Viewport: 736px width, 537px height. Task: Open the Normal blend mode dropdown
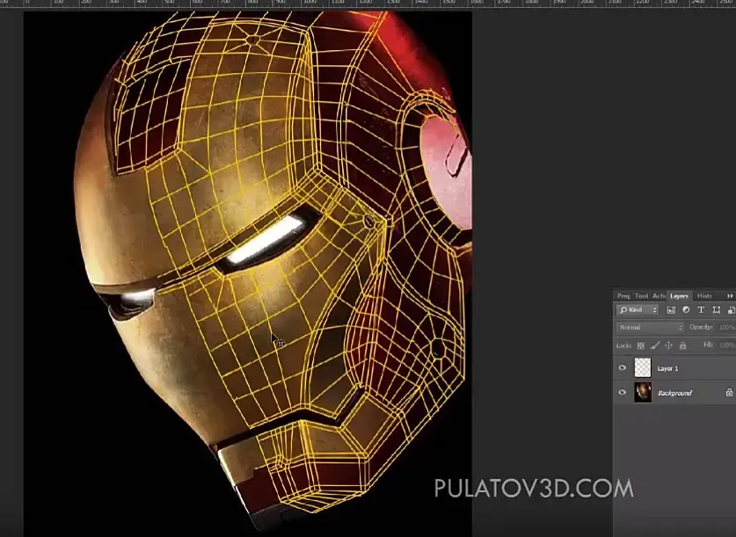click(651, 327)
